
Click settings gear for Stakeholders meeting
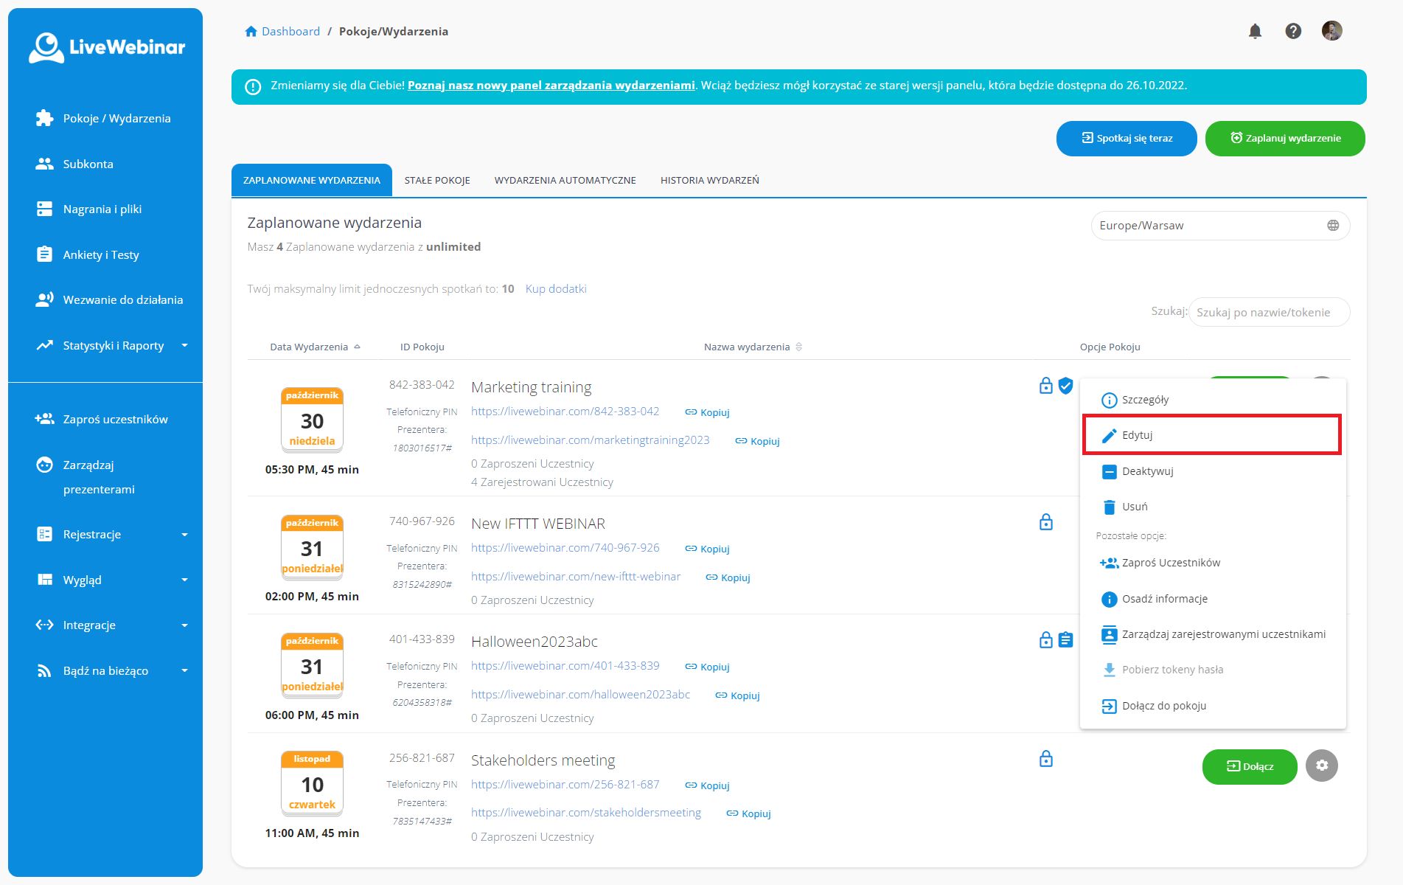coord(1321,766)
